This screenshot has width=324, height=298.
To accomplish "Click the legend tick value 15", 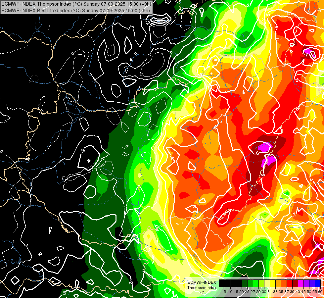I will coord(236,292).
